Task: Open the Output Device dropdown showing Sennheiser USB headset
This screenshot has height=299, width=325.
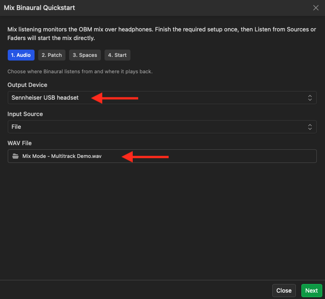Action: [x=162, y=98]
